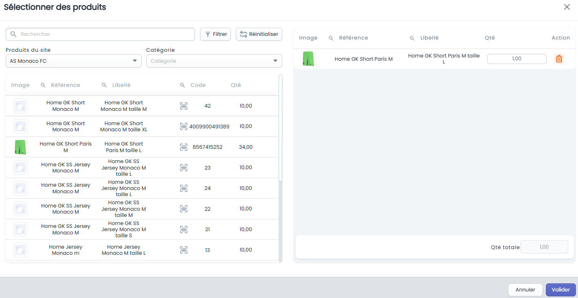
Task: Click barcode icon for code 13
Action: pyautogui.click(x=184, y=250)
